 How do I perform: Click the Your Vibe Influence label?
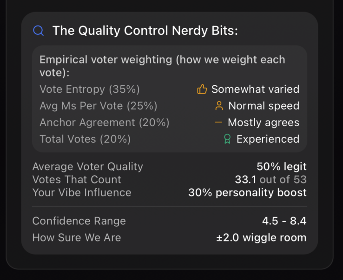82,192
